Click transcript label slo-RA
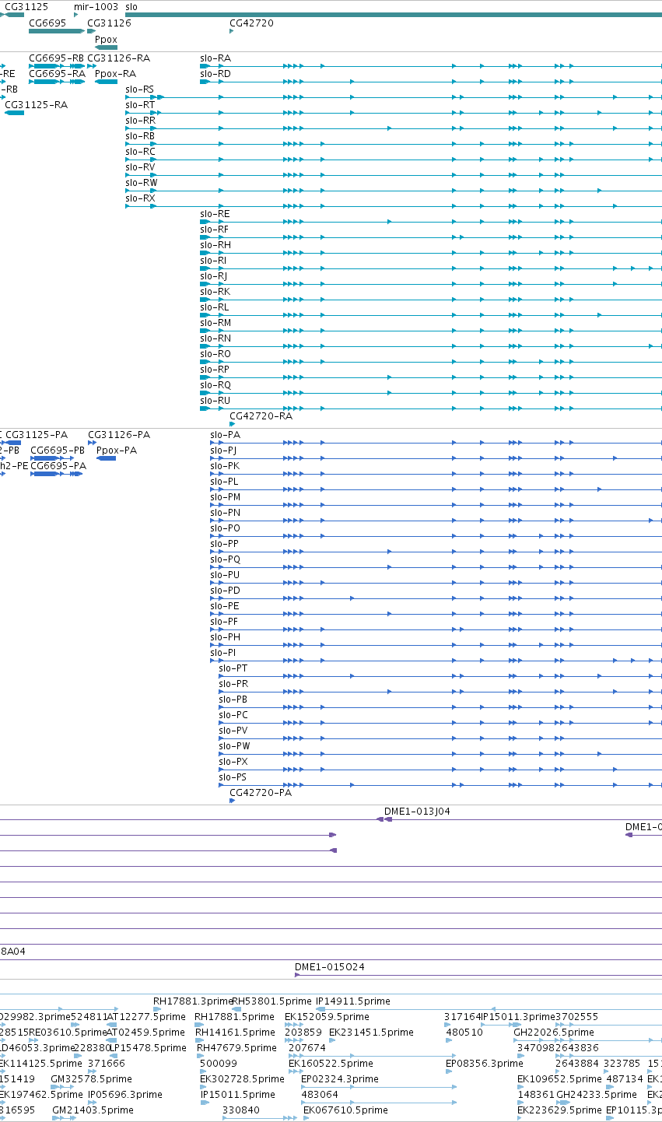Image resolution: width=662 pixels, height=1122 pixels. click(x=215, y=58)
